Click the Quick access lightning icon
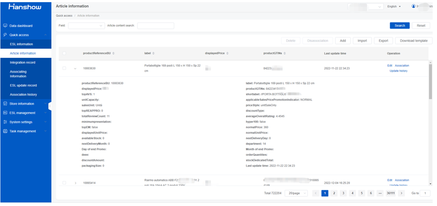437x206 pixels. [5, 35]
